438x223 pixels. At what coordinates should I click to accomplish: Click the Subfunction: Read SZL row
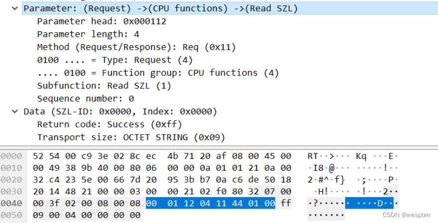coord(104,85)
